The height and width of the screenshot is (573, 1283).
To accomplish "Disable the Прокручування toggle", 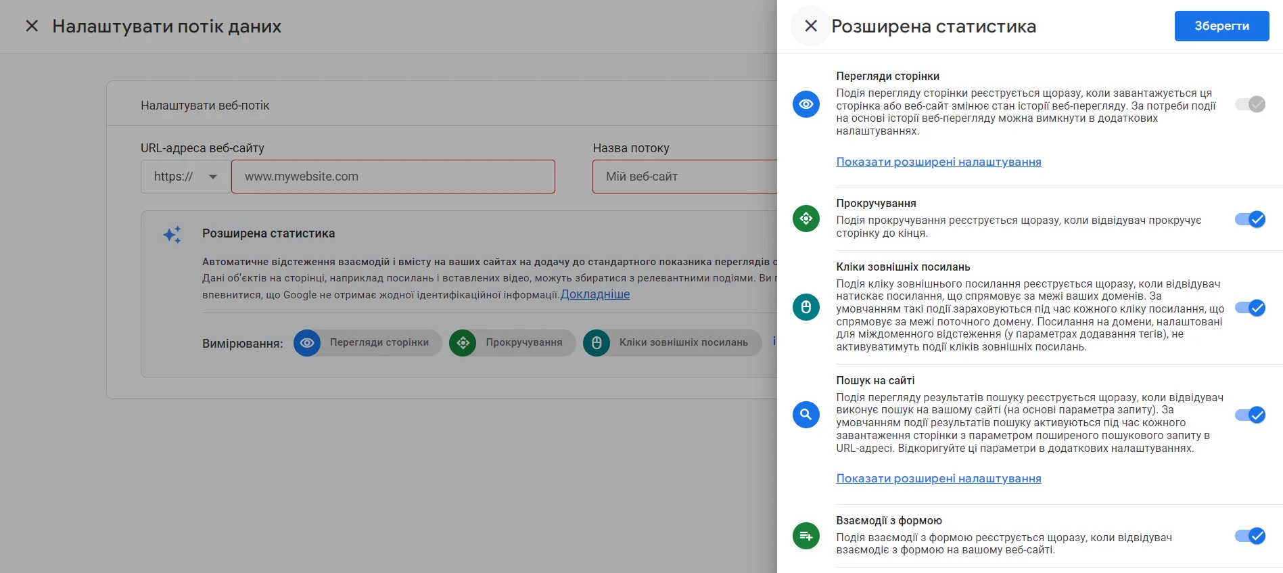I will (1250, 219).
